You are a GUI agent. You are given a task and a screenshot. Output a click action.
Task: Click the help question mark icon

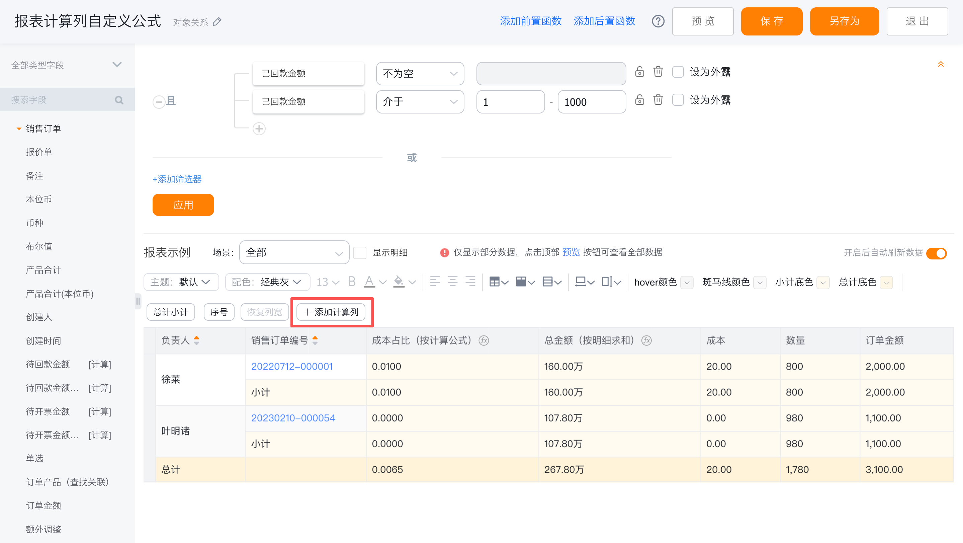tap(658, 21)
